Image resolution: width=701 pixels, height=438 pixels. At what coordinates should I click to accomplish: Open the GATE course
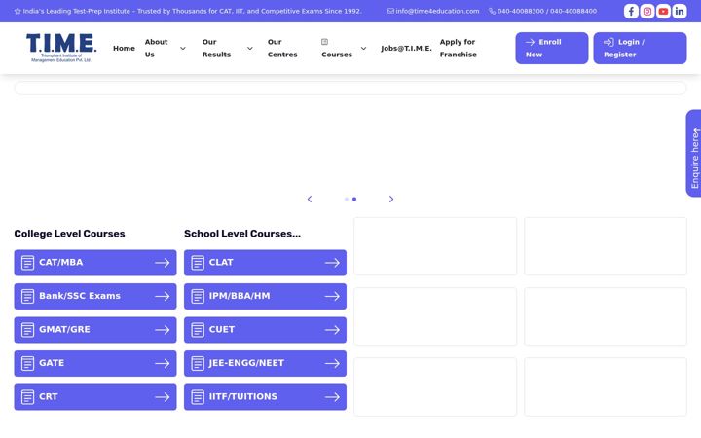[x=95, y=363]
